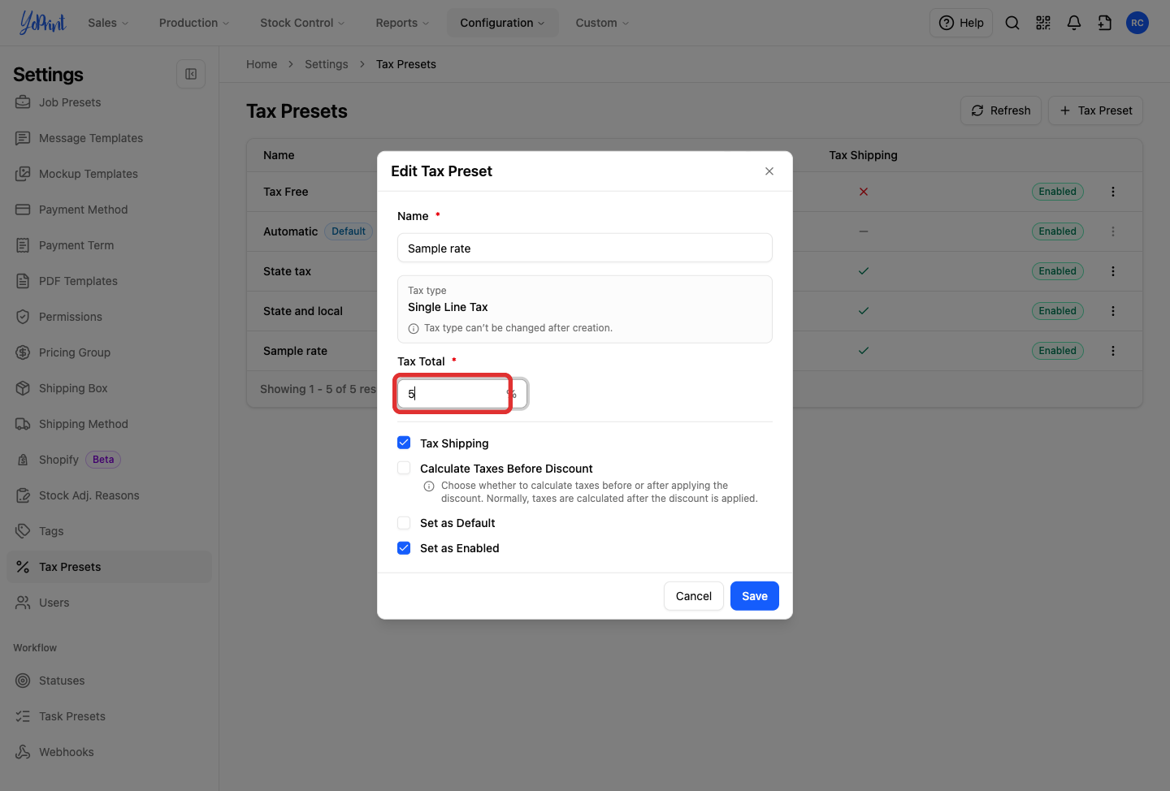Click the Tax Total percentage field
Screen dimensions: 1170x791
(x=462, y=394)
